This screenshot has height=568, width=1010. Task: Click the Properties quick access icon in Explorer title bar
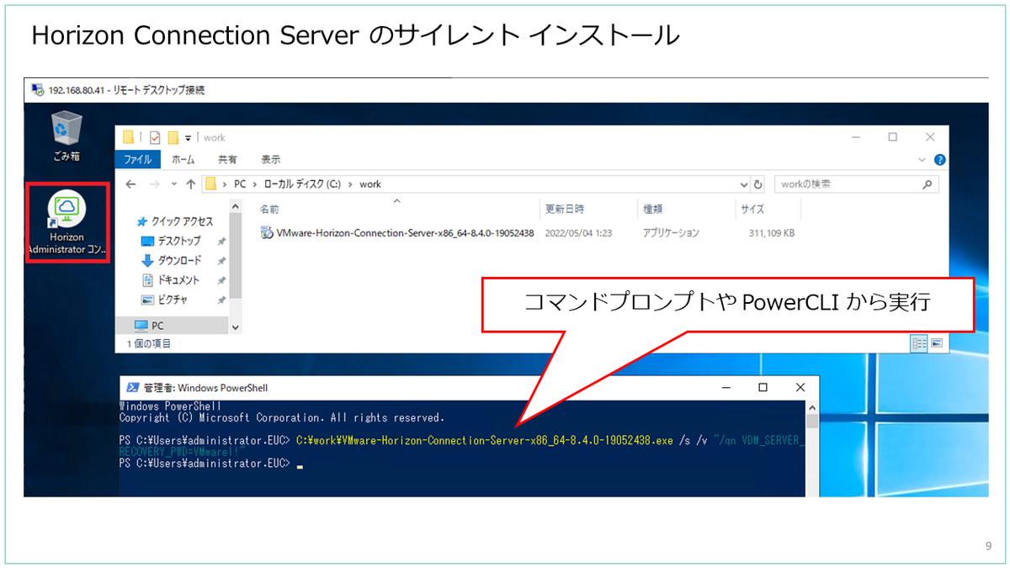[155, 137]
